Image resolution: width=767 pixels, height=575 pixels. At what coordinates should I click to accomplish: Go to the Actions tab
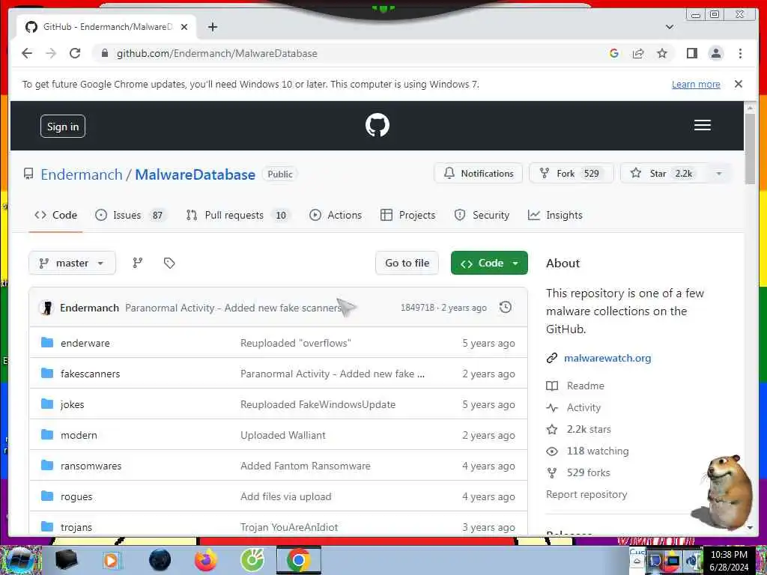(x=336, y=215)
